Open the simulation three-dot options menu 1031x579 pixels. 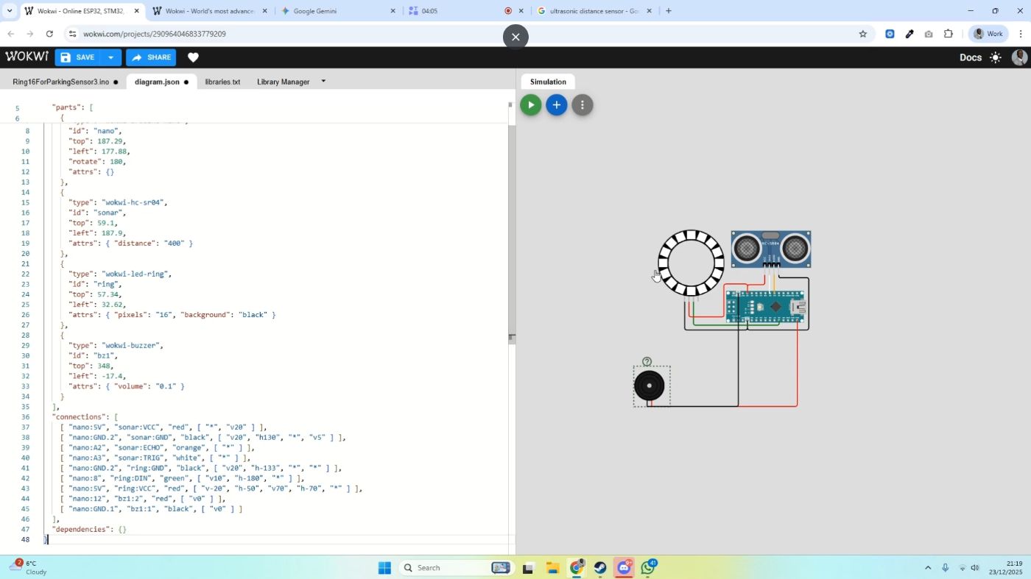(x=582, y=105)
